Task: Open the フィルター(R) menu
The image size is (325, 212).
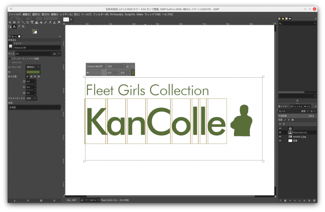Action: pyautogui.click(x=101, y=14)
